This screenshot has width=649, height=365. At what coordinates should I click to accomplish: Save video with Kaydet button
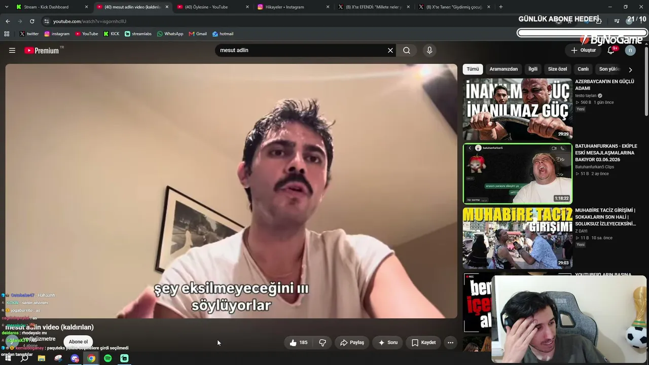click(423, 343)
